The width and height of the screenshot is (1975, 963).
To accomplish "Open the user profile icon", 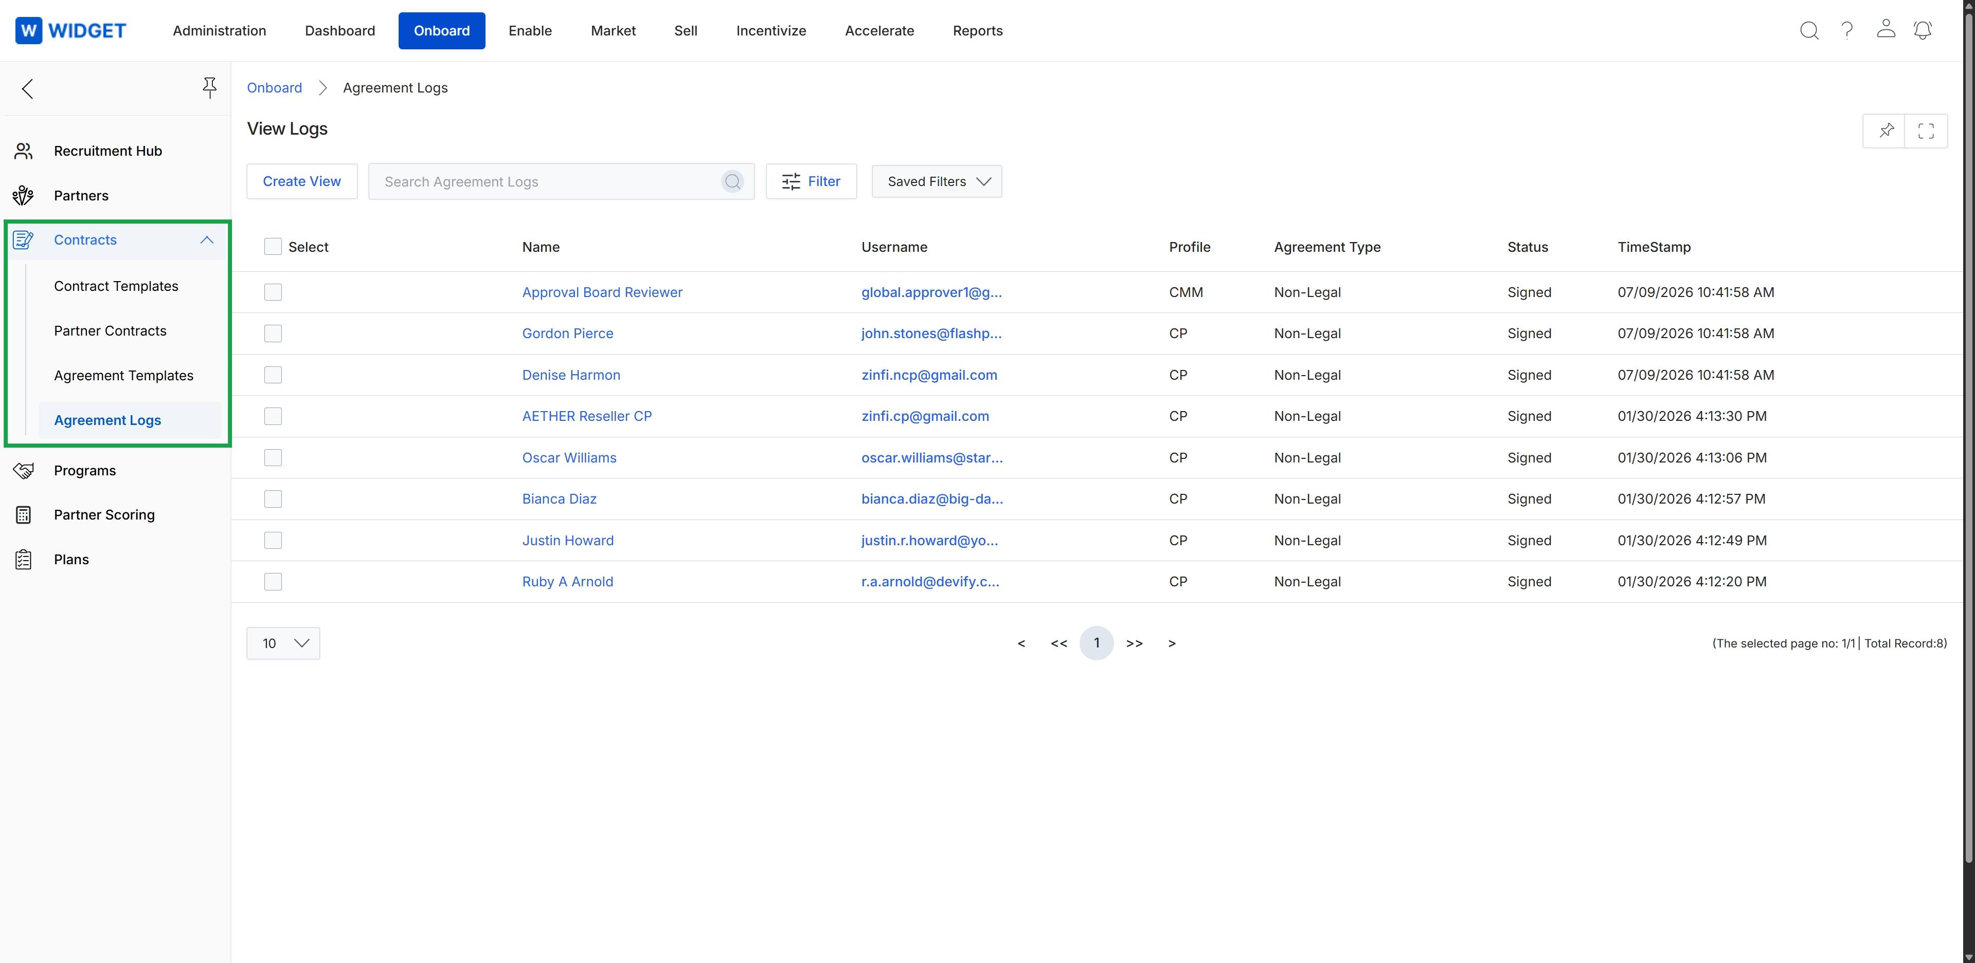I will 1886,29.
